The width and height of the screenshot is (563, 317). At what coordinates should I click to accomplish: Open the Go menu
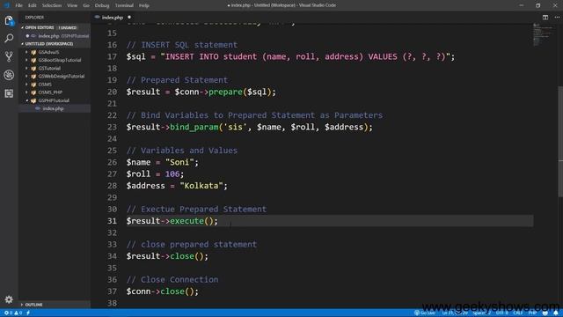(x=86, y=5)
